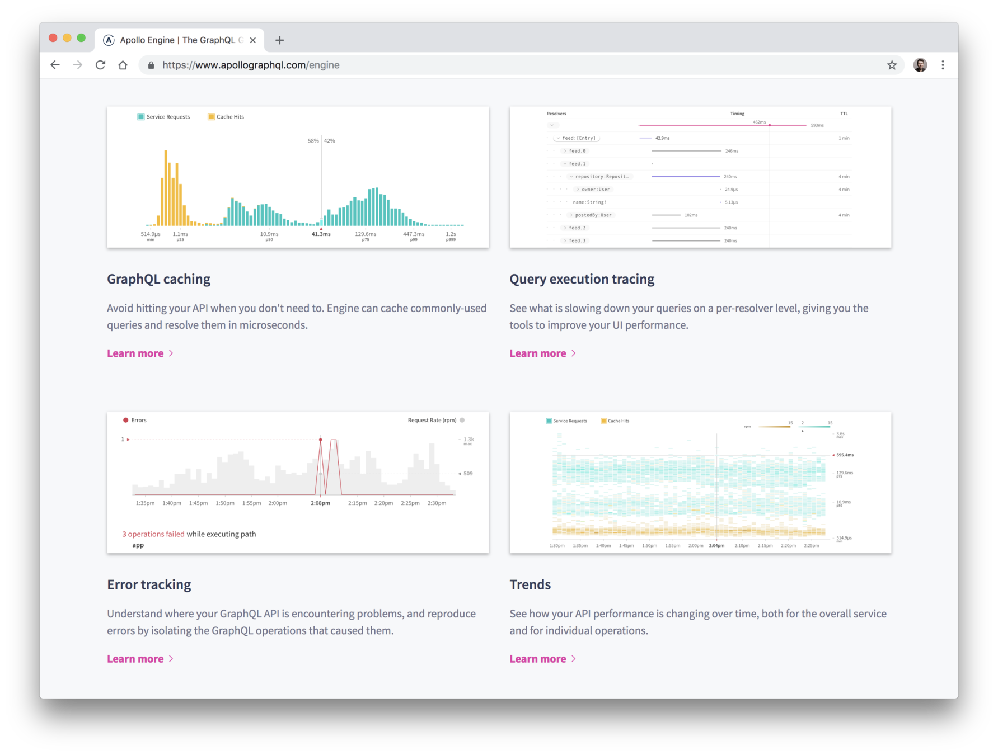Image resolution: width=998 pixels, height=755 pixels.
Task: Click the address bar URL
Action: (251, 65)
